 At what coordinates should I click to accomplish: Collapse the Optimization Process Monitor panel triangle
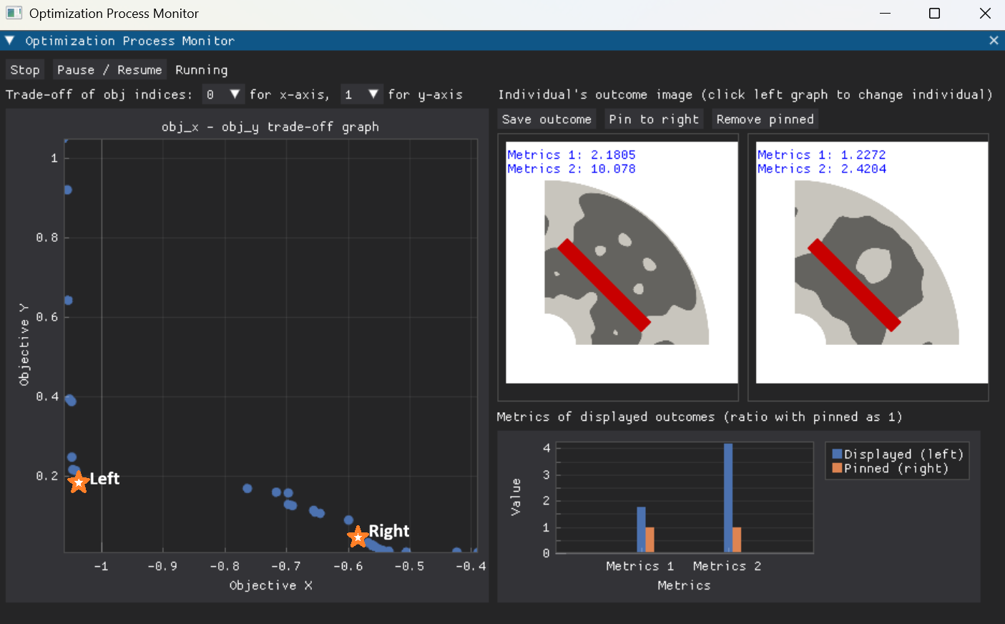(x=10, y=41)
